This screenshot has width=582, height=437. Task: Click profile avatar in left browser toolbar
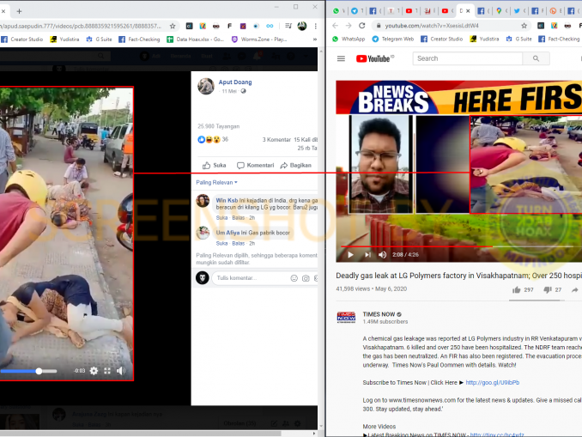[302, 26]
